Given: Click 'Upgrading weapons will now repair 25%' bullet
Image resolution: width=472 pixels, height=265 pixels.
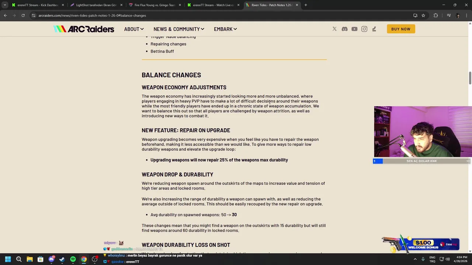Looking at the screenshot, I should (x=219, y=160).
